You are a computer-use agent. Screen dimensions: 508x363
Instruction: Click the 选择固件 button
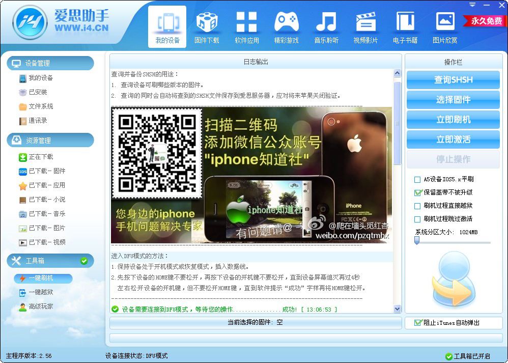tap(453, 99)
